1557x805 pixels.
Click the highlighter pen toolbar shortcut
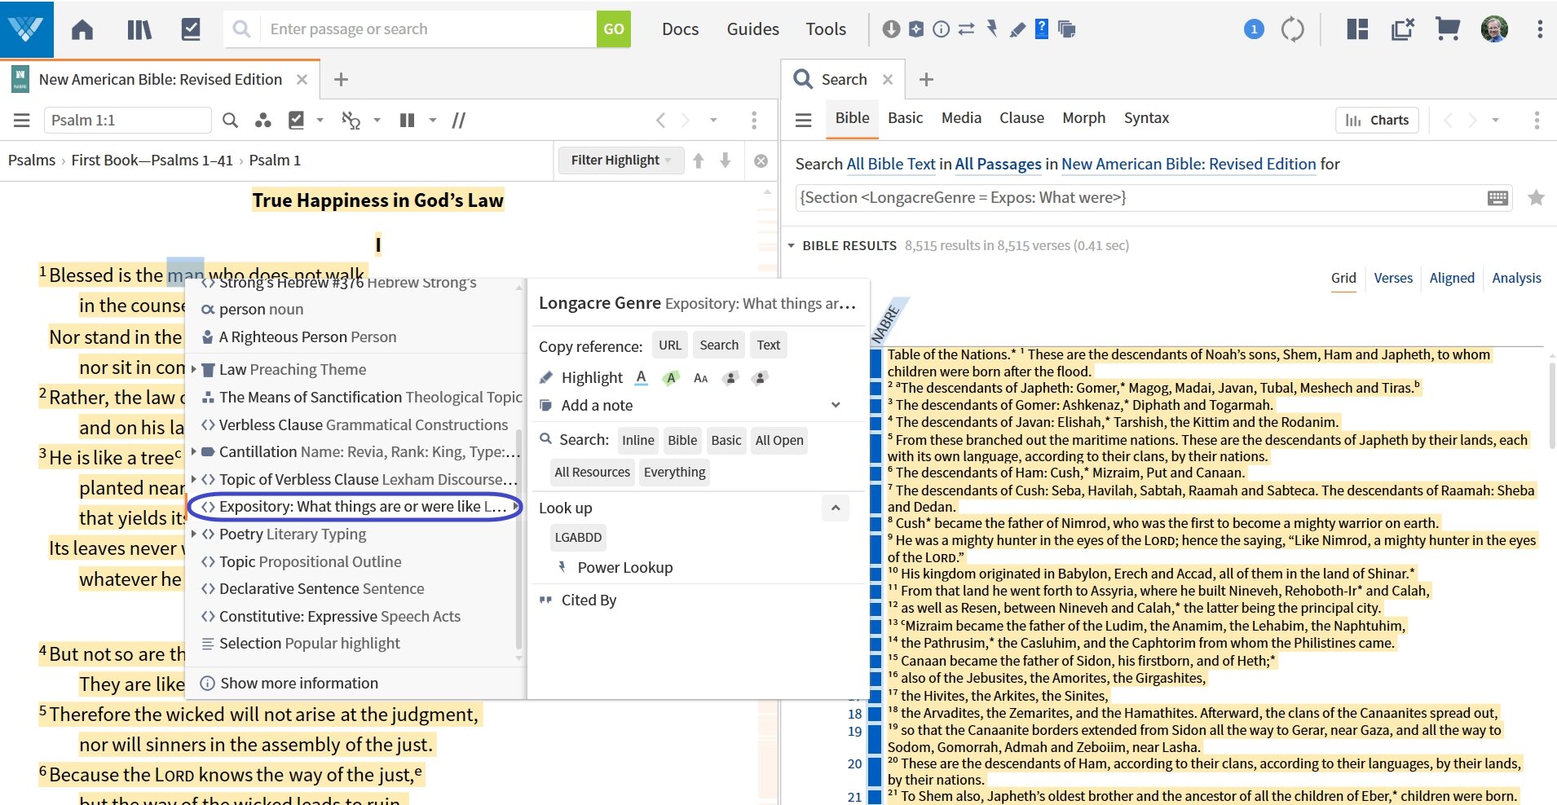tap(1017, 29)
